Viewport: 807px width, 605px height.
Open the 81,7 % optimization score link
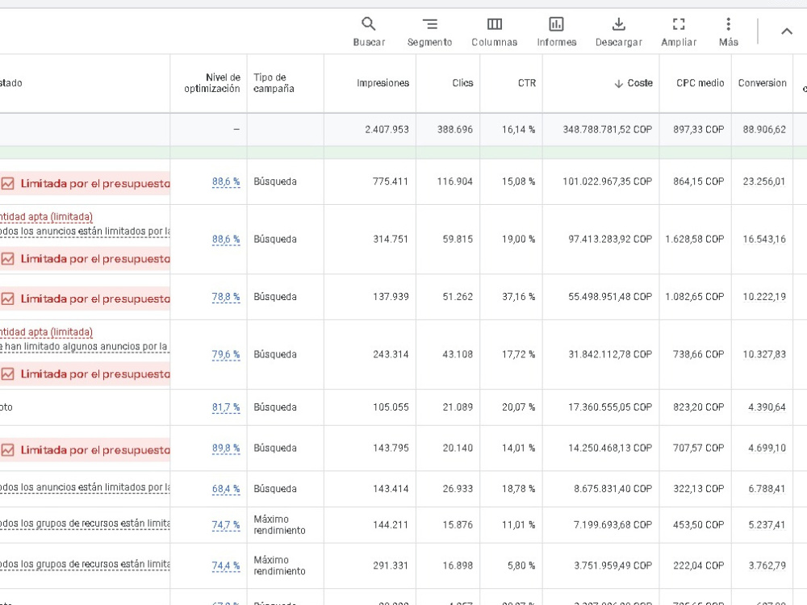click(226, 407)
